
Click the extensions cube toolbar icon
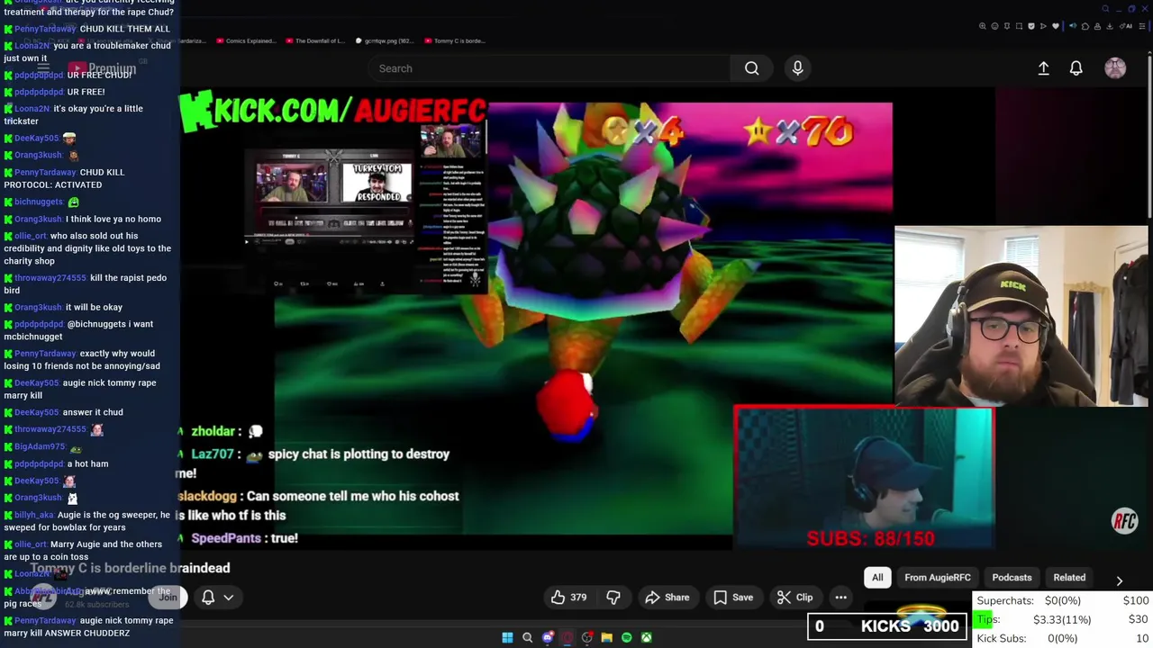click(1085, 26)
